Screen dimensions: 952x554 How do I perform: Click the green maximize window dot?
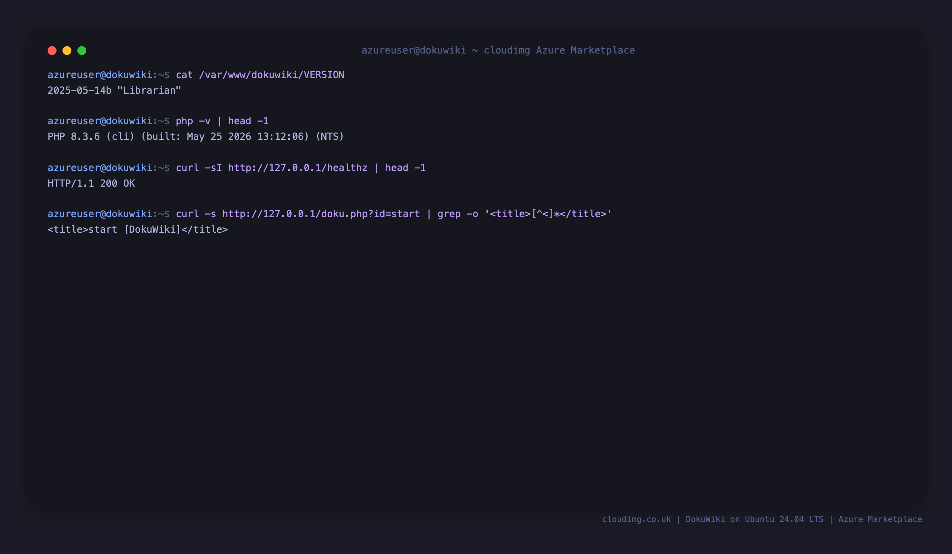(82, 51)
